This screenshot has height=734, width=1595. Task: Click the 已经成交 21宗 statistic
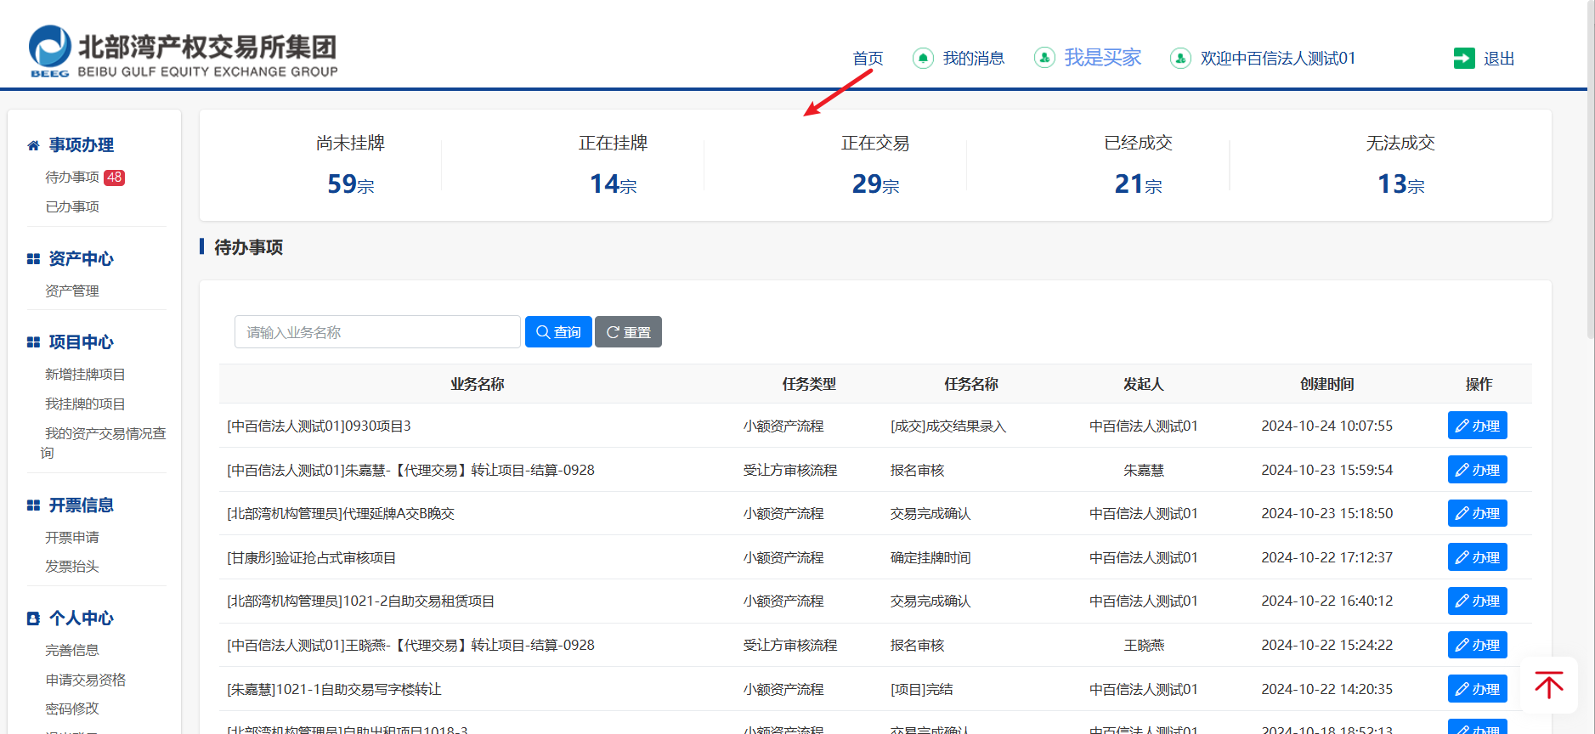click(x=1138, y=166)
